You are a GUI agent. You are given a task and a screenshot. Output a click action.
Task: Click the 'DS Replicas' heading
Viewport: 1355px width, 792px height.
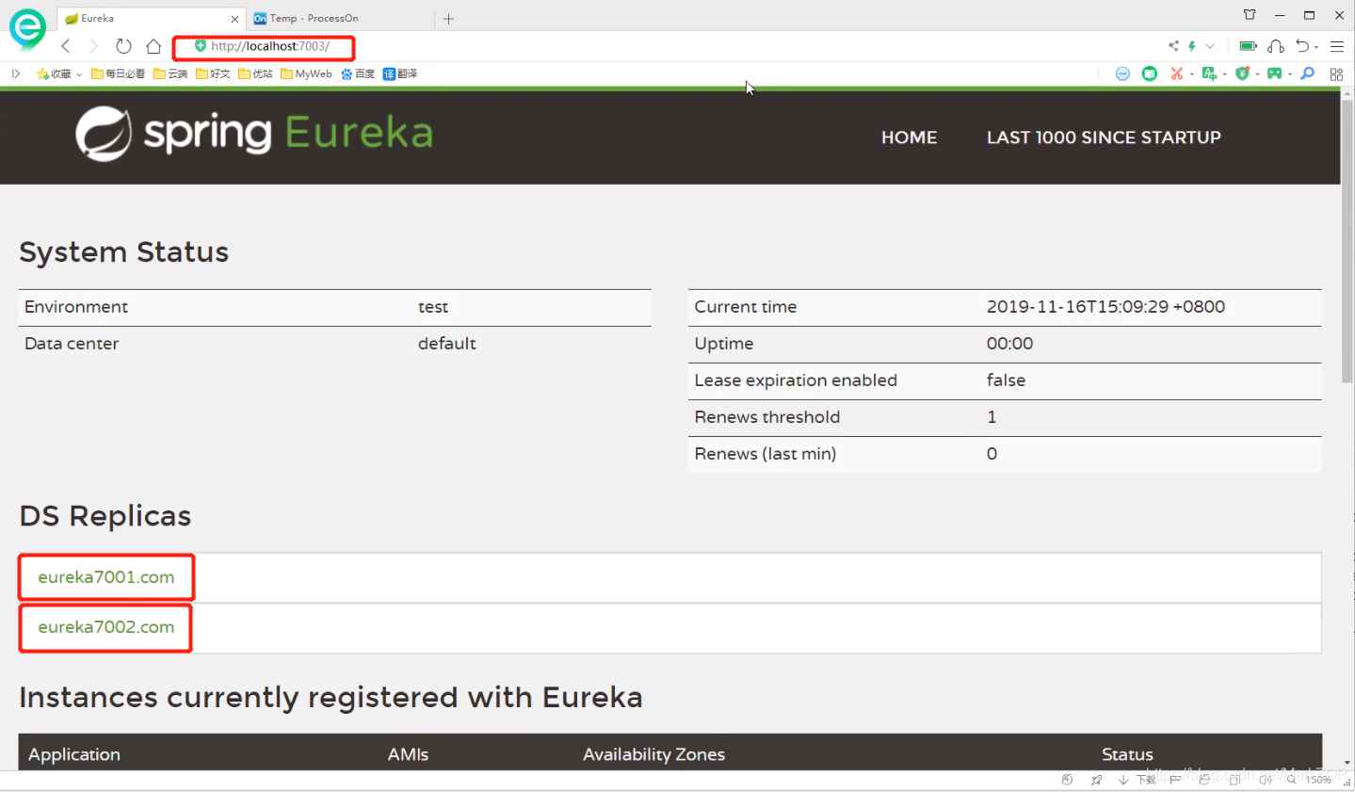coord(105,516)
